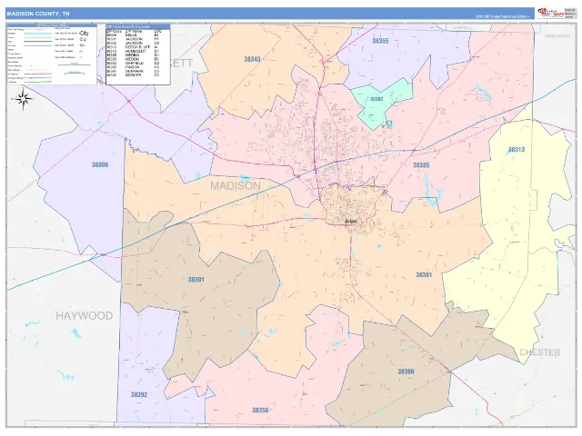Image resolution: width=582 pixels, height=436 pixels.
Task: Click ZIP code label 38006
Action: (100, 164)
